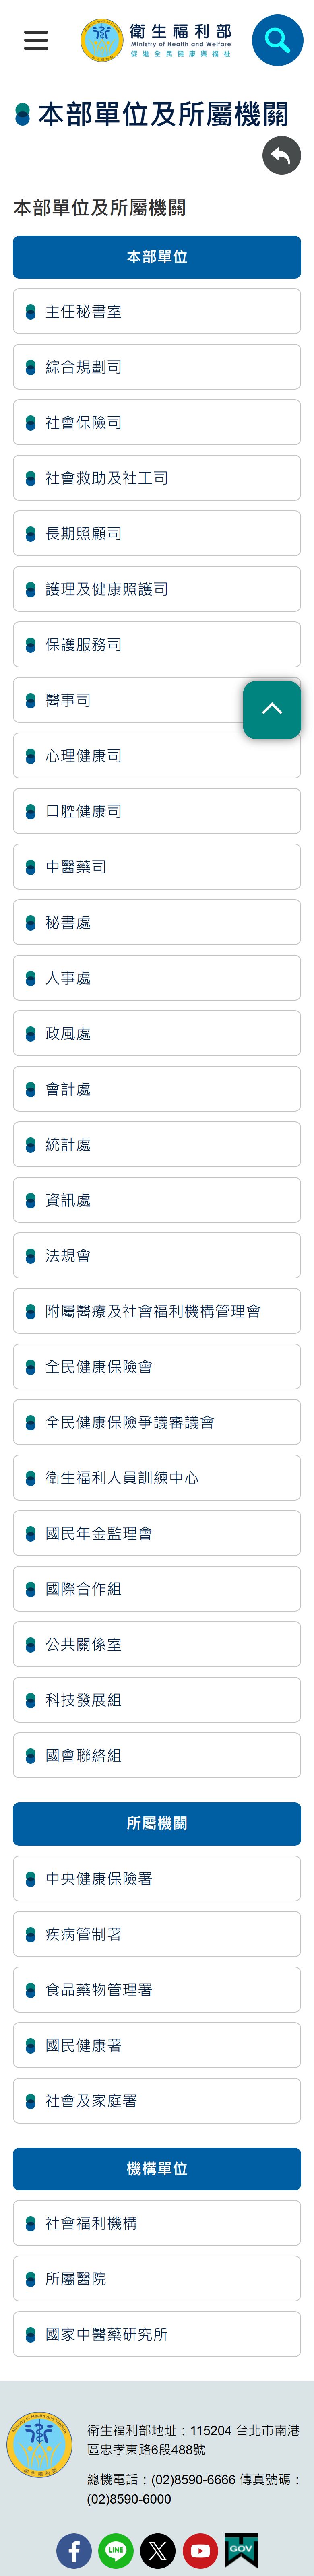Open the 食品藥物管理署 link
The image size is (314, 2576).
pos(157,1989)
